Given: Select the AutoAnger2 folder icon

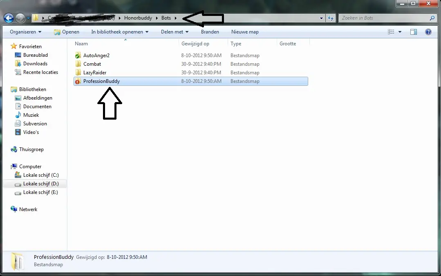Looking at the screenshot, I should coord(78,56).
